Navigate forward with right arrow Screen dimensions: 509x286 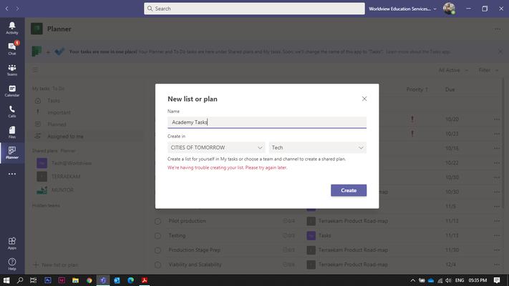click(17, 9)
